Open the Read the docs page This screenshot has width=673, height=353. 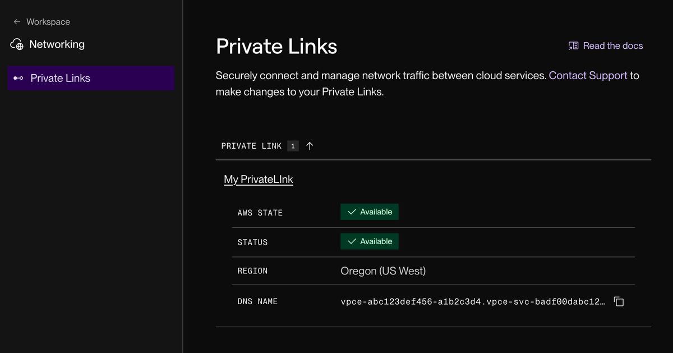(612, 45)
